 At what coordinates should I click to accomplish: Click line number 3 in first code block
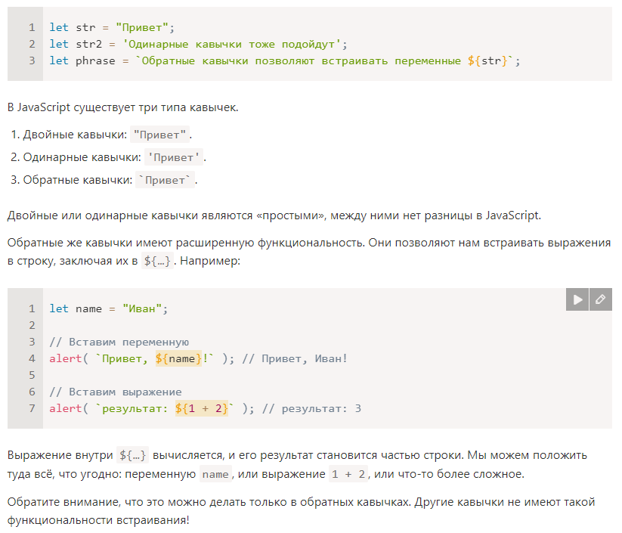[32, 60]
